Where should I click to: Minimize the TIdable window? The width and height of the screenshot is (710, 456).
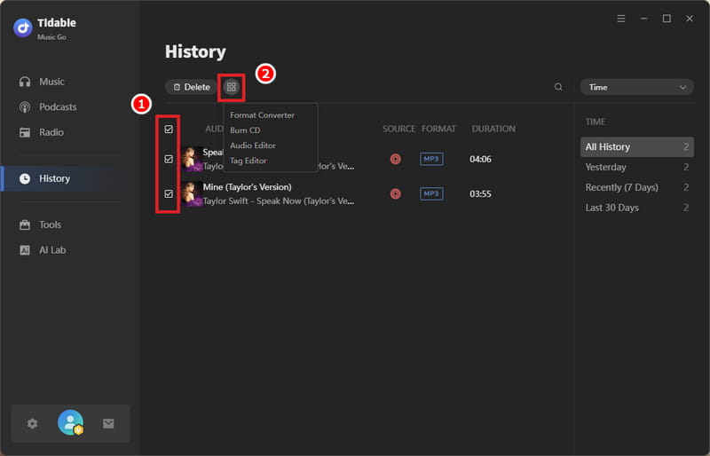coord(644,19)
